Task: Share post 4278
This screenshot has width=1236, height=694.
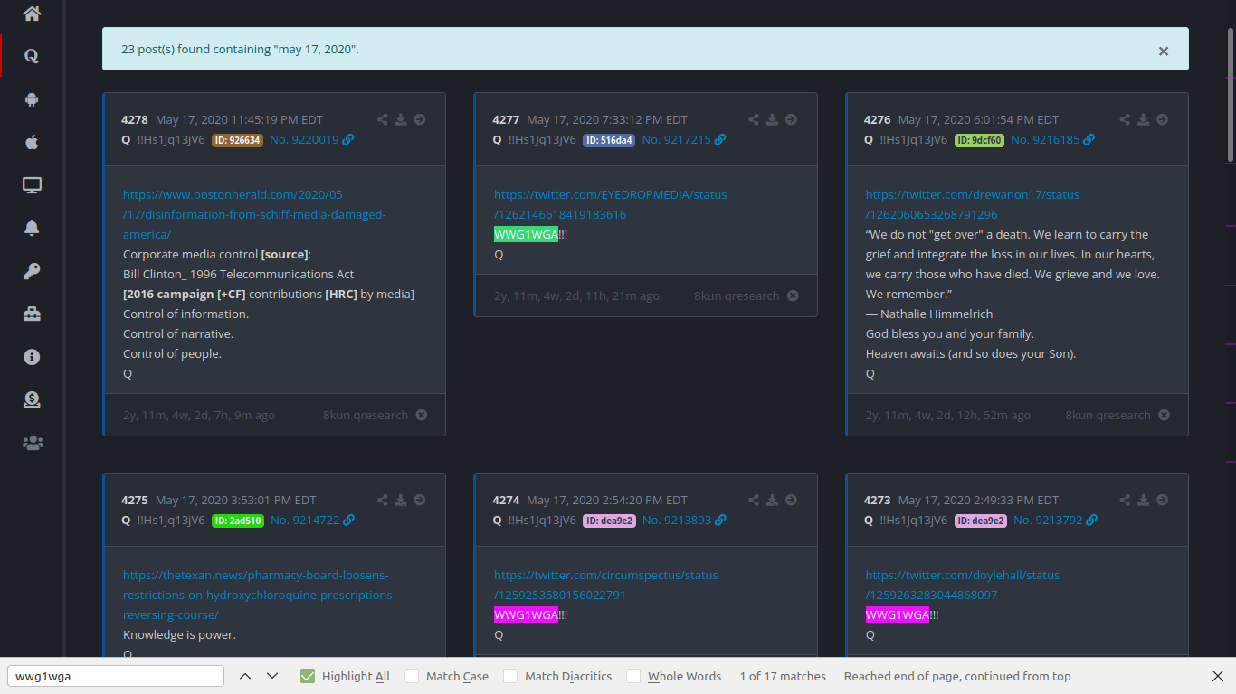Action: click(383, 119)
